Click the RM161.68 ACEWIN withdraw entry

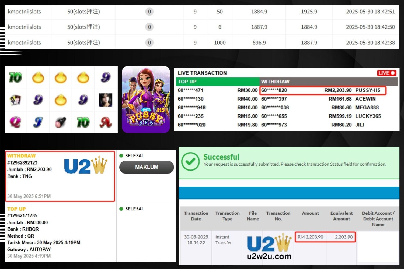click(318, 99)
